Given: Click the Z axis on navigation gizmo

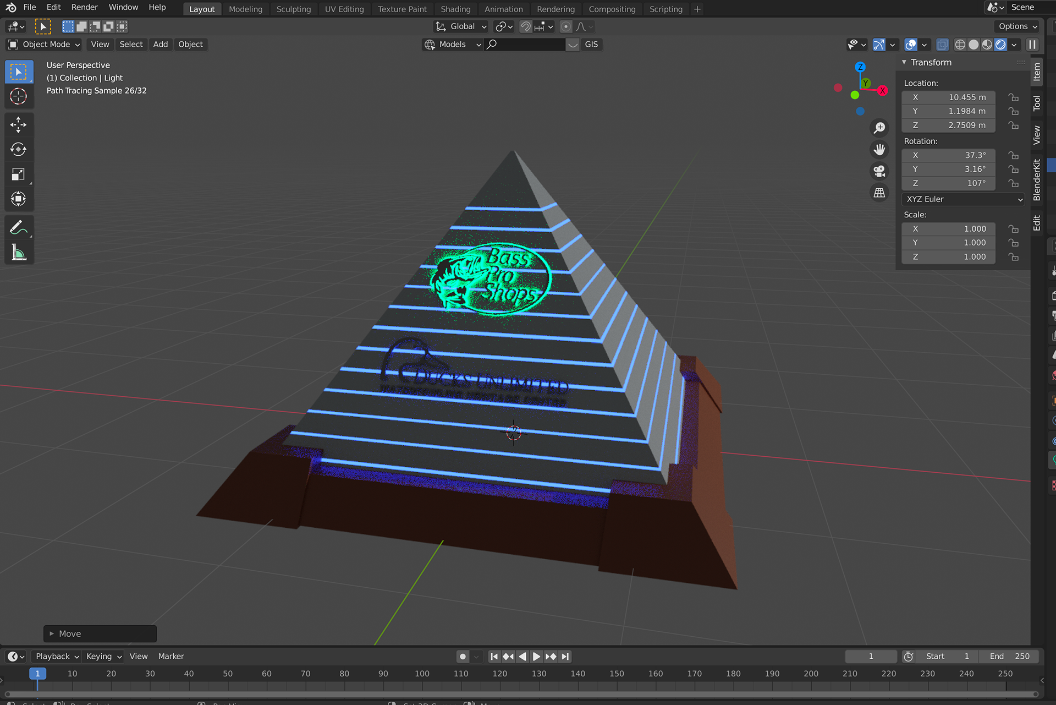Looking at the screenshot, I should pos(860,67).
